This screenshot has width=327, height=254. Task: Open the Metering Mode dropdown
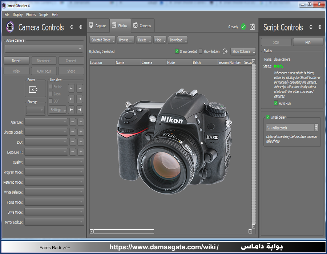coord(54,182)
